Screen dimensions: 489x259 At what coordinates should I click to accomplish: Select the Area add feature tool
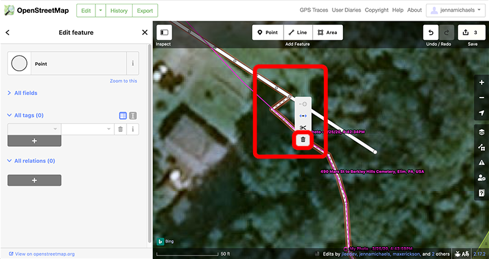pyautogui.click(x=328, y=32)
